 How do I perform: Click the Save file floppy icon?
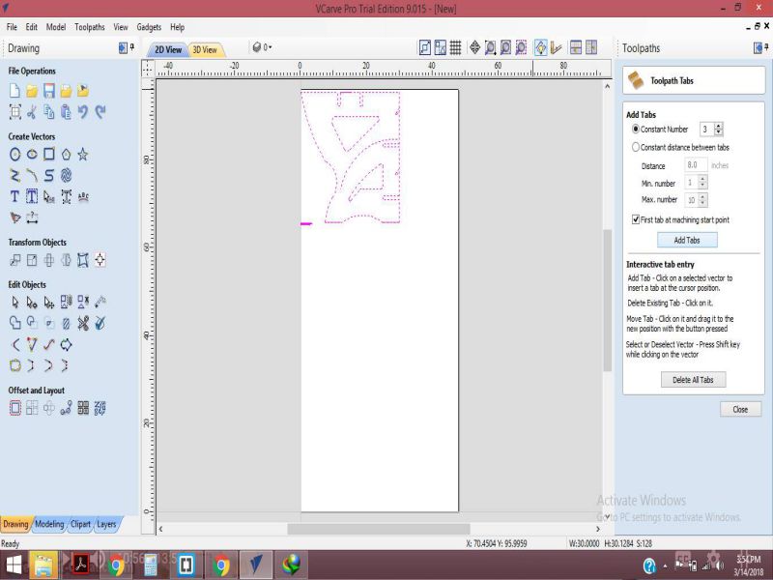tap(49, 91)
